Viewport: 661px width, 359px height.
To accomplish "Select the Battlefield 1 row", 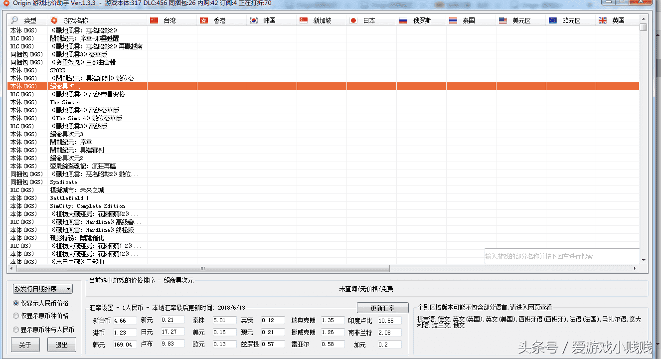I will [324, 198].
